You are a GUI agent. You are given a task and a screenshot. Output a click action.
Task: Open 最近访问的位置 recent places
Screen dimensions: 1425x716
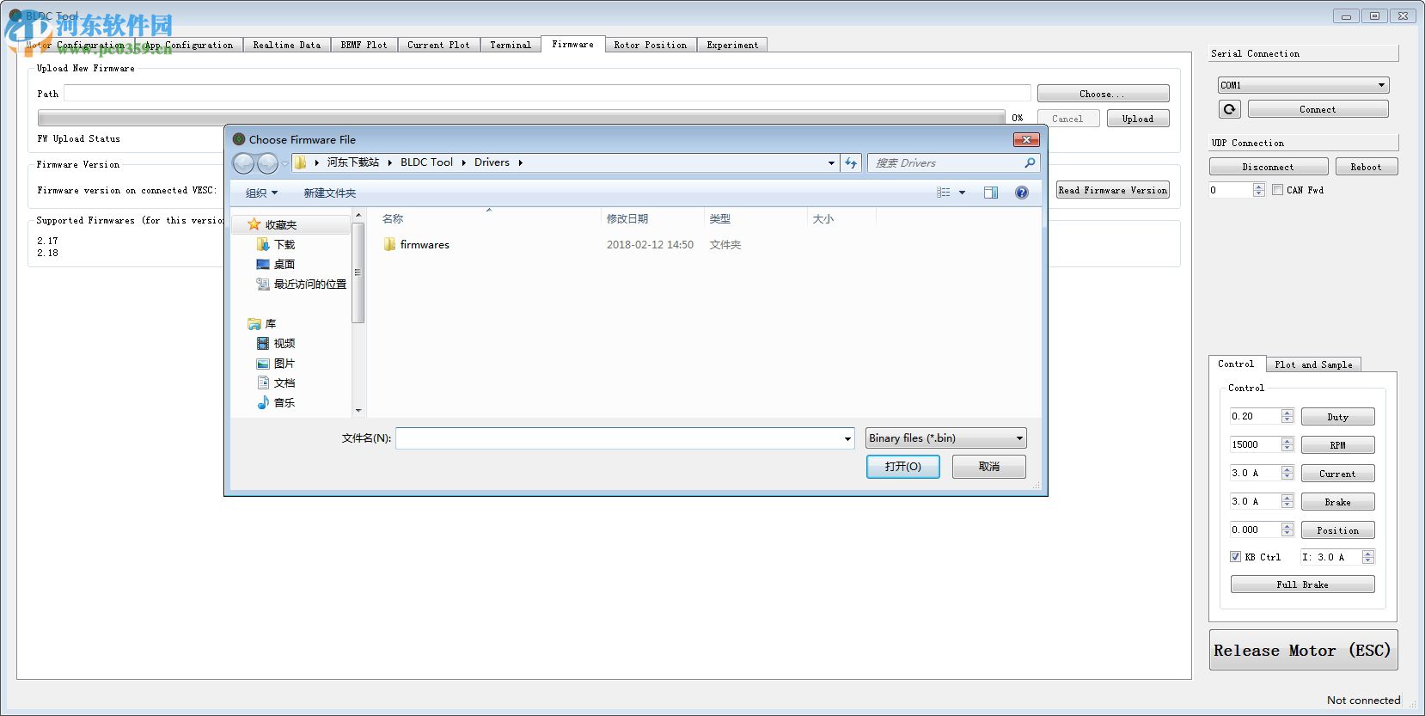click(x=302, y=284)
